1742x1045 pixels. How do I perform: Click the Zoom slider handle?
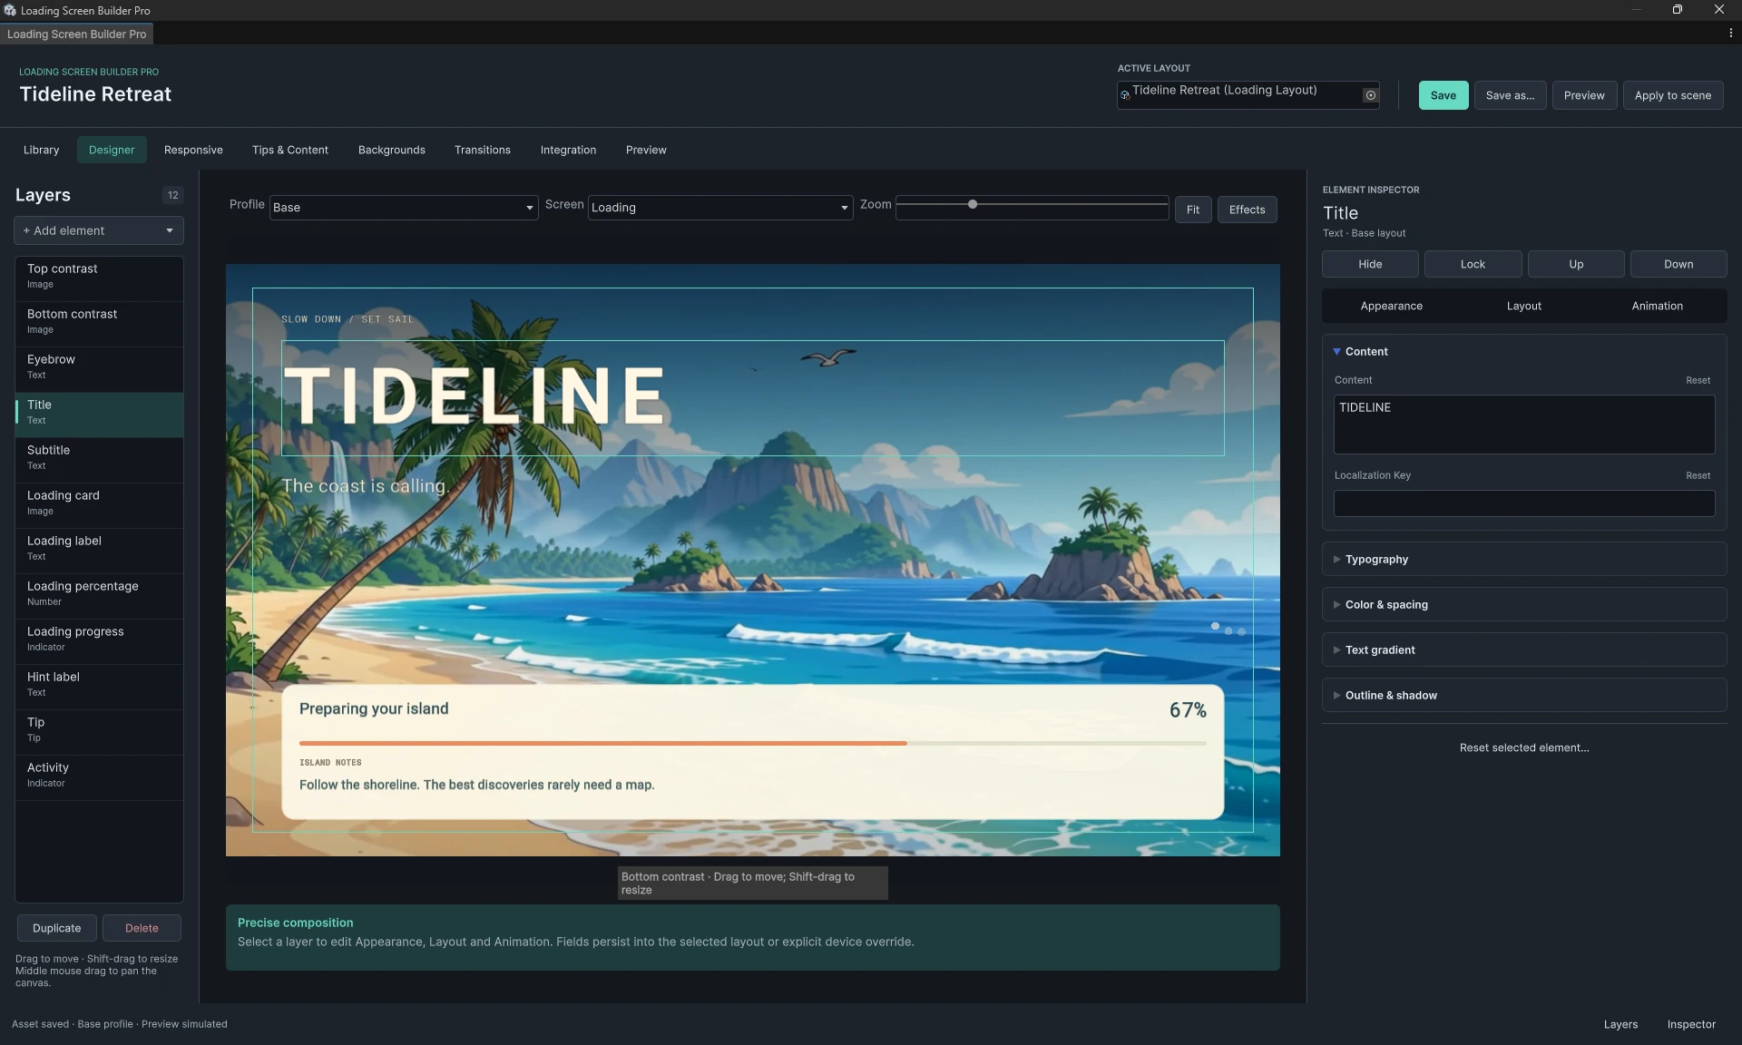point(973,204)
